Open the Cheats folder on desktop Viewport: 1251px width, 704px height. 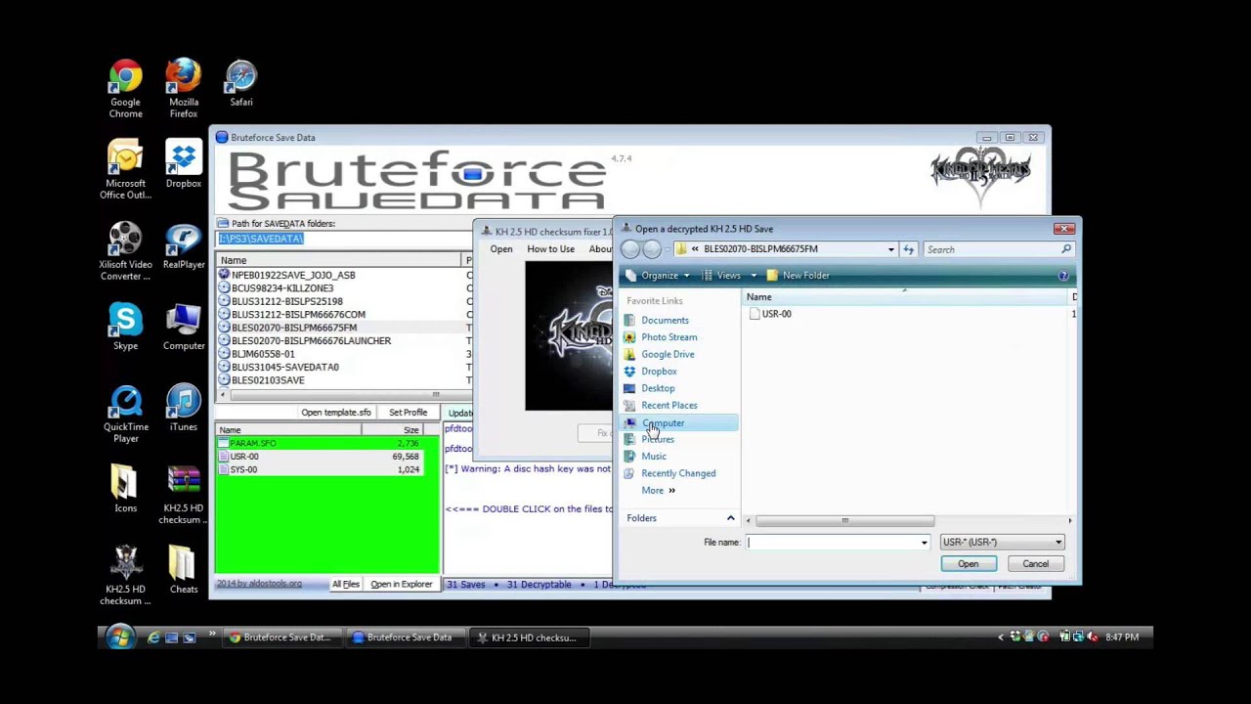pyautogui.click(x=184, y=570)
